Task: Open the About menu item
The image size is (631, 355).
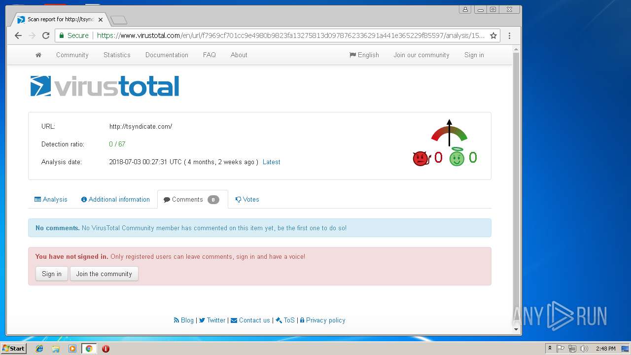Action: pos(239,55)
